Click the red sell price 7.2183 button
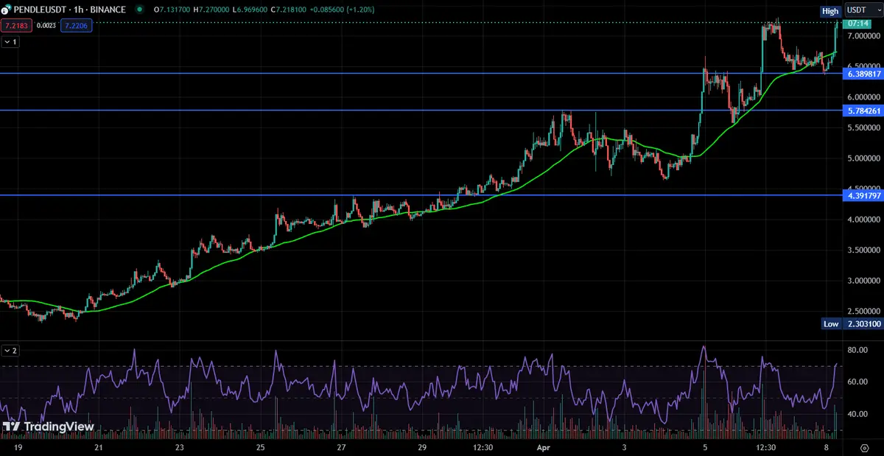Screen dimensions: 884x456 (15, 26)
